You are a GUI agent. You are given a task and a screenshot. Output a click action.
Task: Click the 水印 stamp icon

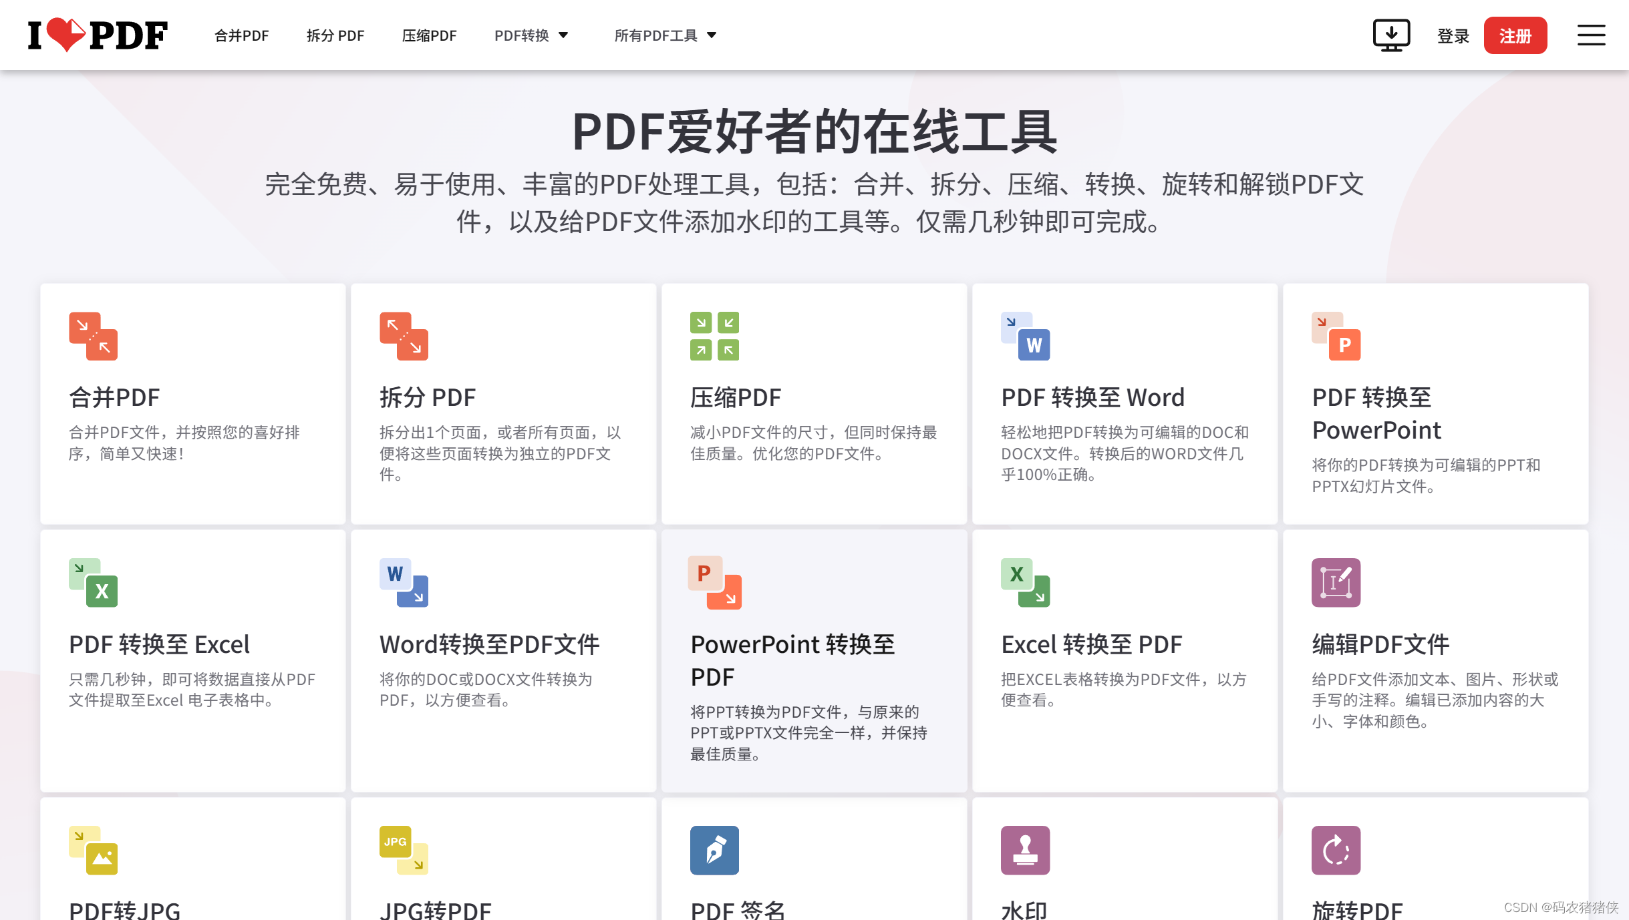pyautogui.click(x=1025, y=850)
